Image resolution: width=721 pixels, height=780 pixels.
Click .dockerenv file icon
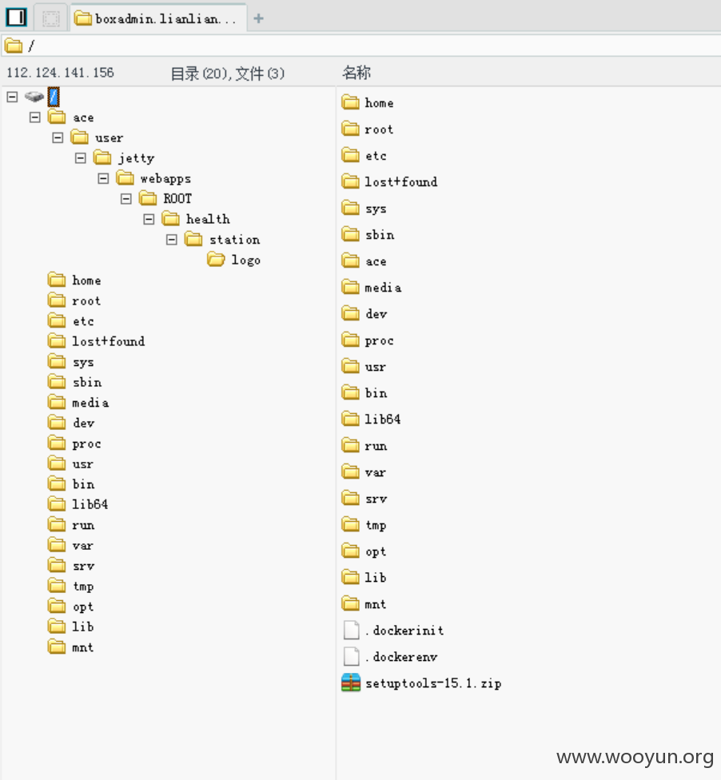(351, 657)
